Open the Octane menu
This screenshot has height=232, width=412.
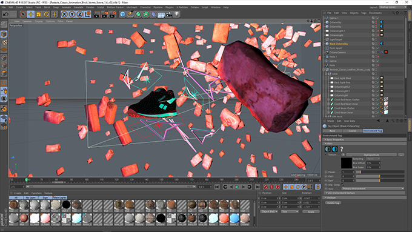(x=194, y=7)
